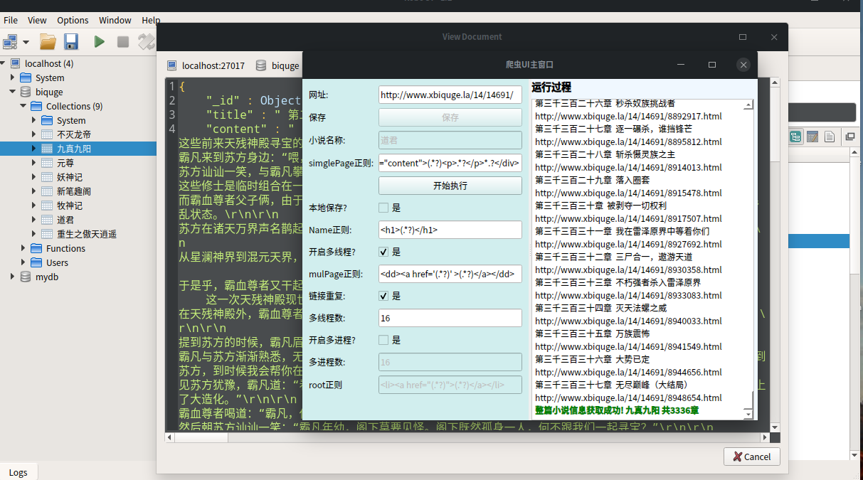The image size is (863, 480).
Task: Click the 保存 button in crawler window
Action: [450, 117]
